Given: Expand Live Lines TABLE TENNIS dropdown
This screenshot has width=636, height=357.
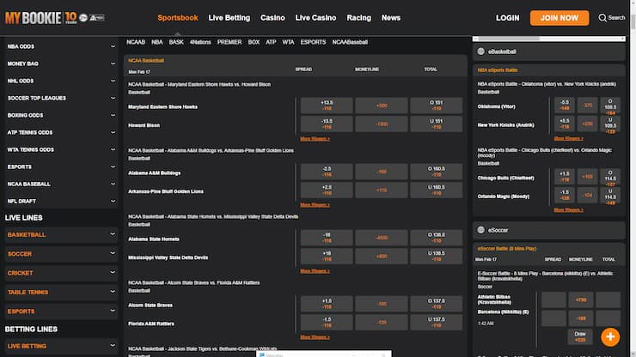Looking at the screenshot, I should coord(61,292).
